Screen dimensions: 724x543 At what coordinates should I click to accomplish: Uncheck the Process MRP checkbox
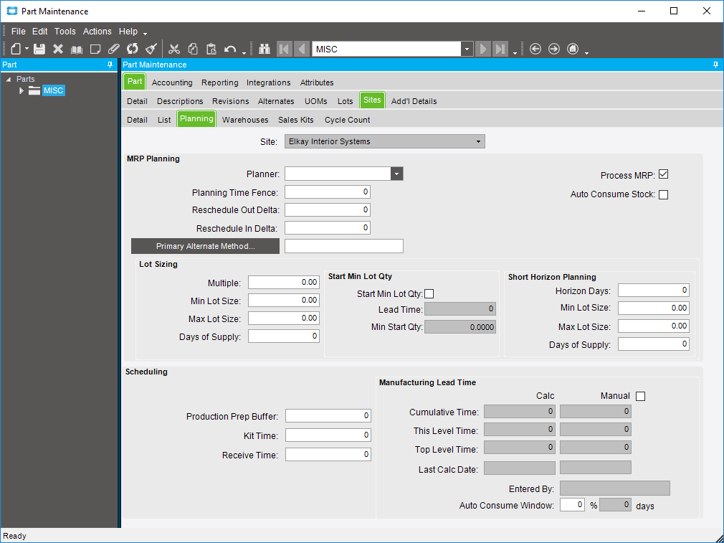point(663,175)
